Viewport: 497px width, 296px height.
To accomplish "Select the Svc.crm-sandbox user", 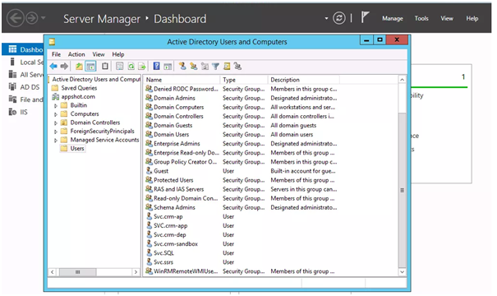I will pyautogui.click(x=176, y=244).
